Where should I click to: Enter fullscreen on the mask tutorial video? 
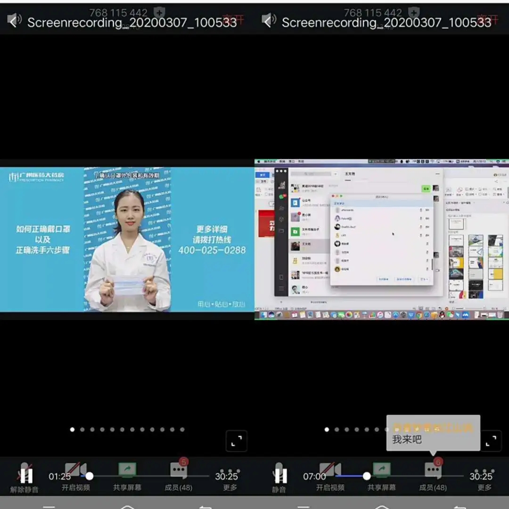237,441
